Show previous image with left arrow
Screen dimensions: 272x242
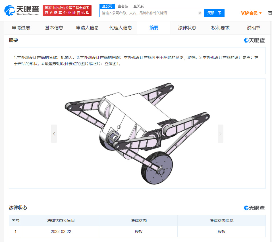click(54, 134)
